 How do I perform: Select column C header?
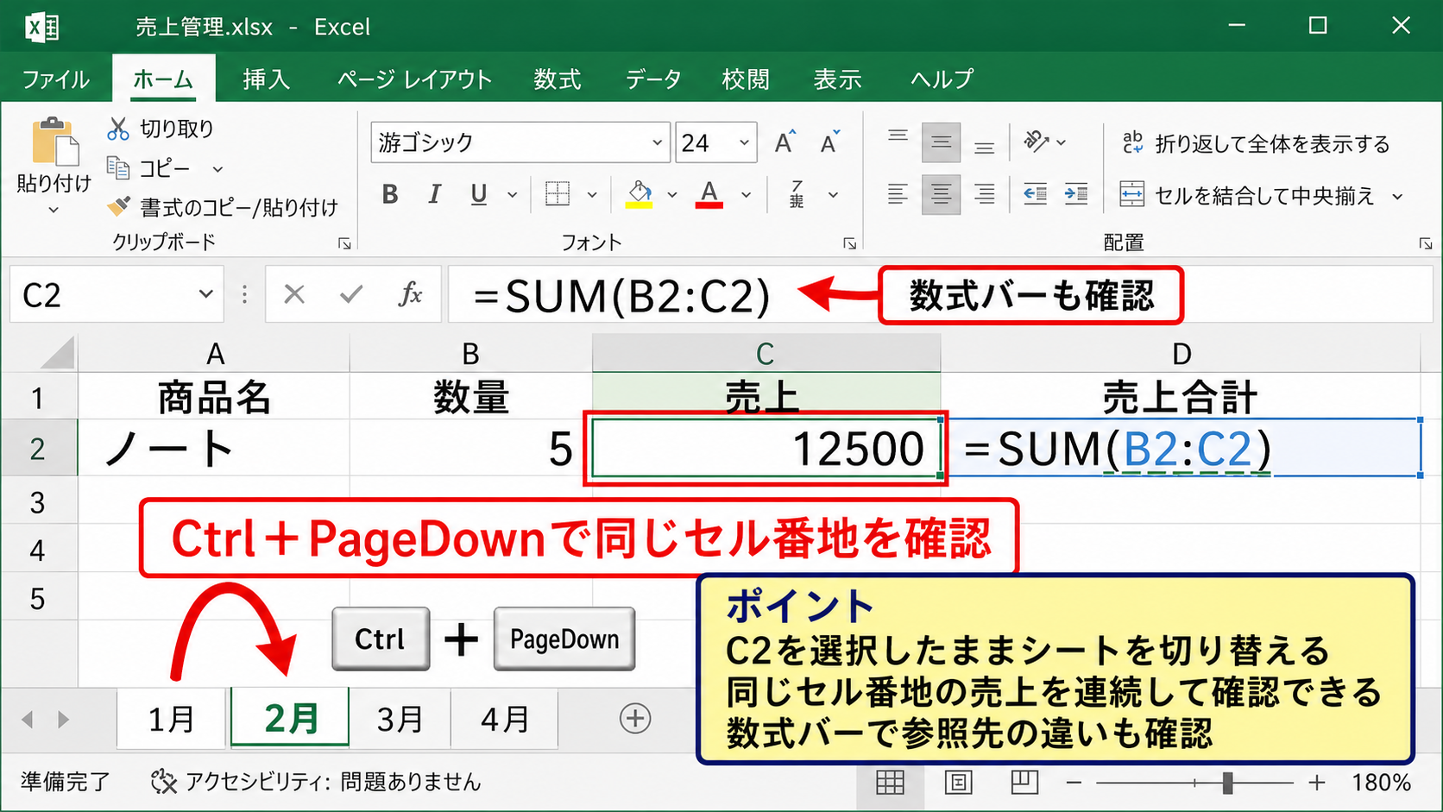(x=766, y=353)
